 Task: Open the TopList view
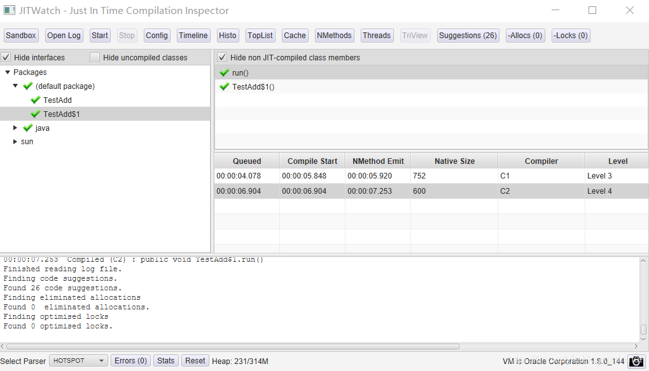pyautogui.click(x=260, y=36)
